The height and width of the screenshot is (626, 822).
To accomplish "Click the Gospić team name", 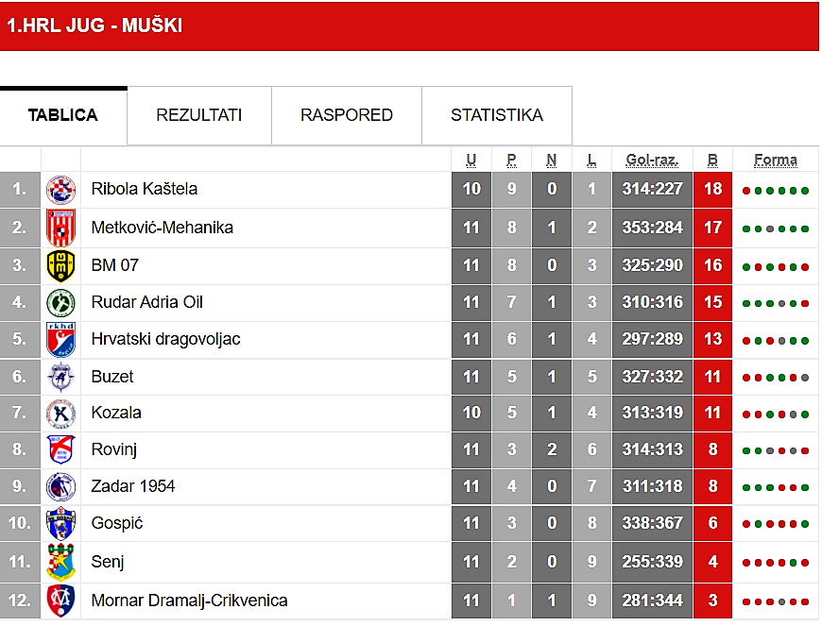I will point(117,523).
